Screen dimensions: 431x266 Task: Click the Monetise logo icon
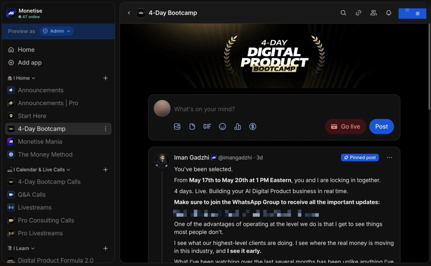click(11, 13)
